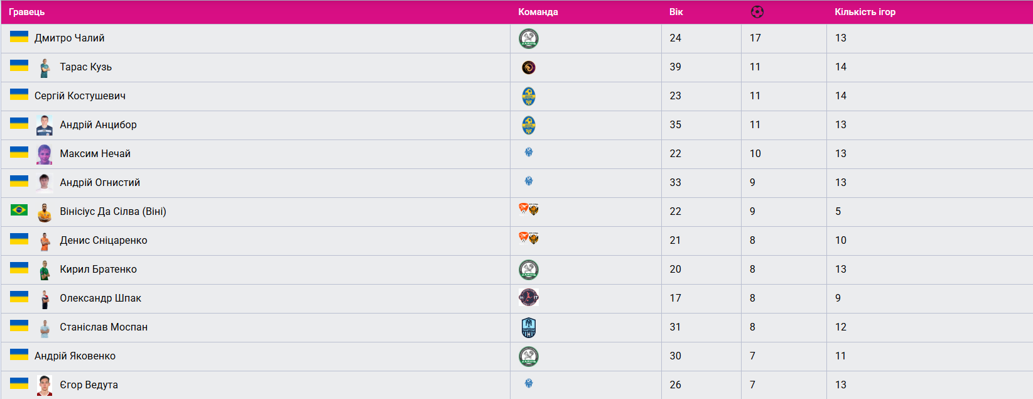Click team crest in Сергій Костушевич row

[x=529, y=96]
